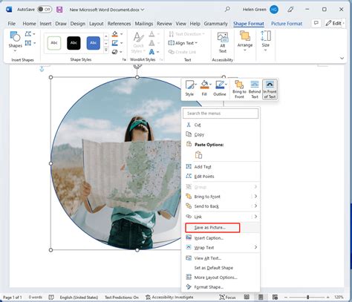Image resolution: width=352 pixels, height=302 pixels.
Task: Click Outline in the mini toolbar
Action: [x=220, y=89]
